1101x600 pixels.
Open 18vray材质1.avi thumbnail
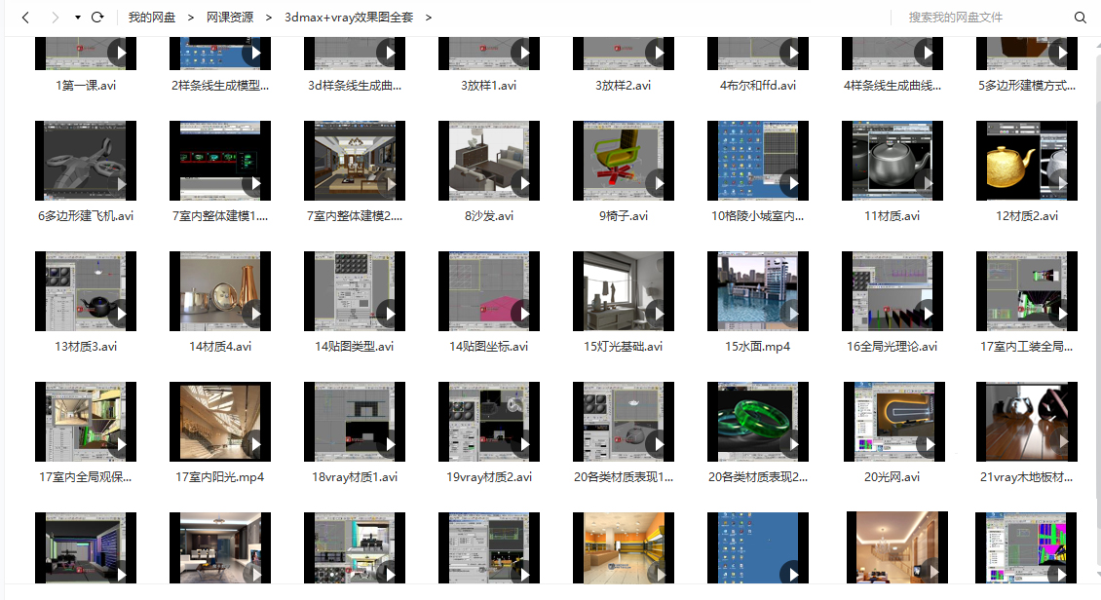tap(355, 422)
